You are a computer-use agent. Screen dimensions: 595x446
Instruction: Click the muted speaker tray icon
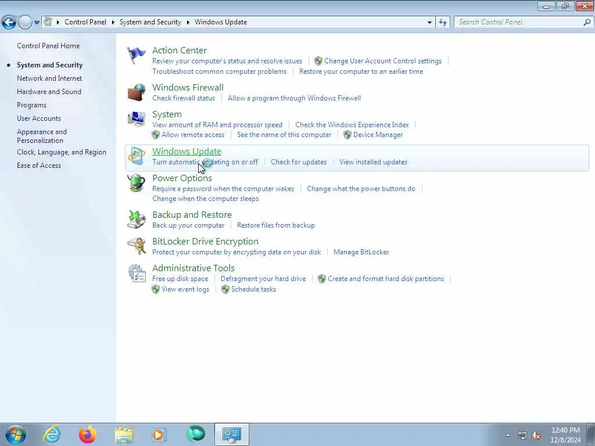click(536, 436)
